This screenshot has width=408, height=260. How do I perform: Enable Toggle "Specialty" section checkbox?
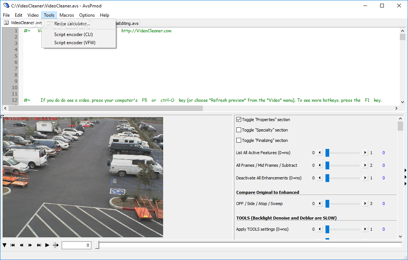pos(239,130)
